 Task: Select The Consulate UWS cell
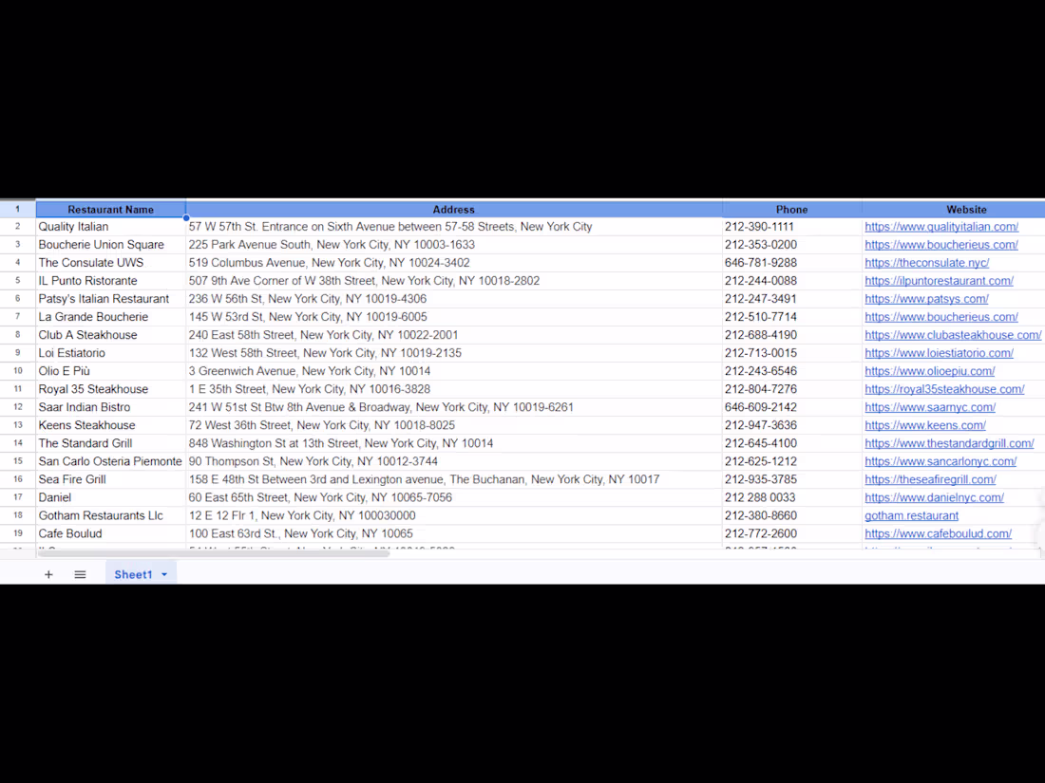click(x=110, y=263)
